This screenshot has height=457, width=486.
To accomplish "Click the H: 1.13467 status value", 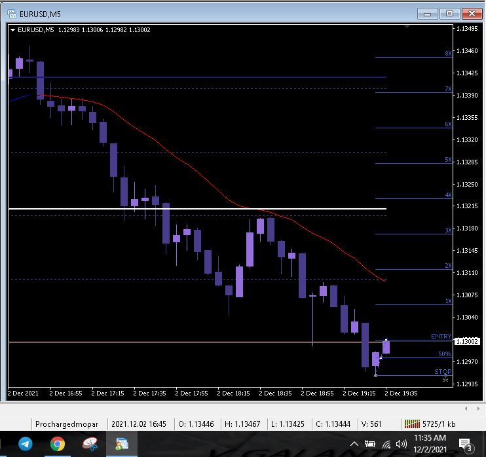I will [x=243, y=424].
